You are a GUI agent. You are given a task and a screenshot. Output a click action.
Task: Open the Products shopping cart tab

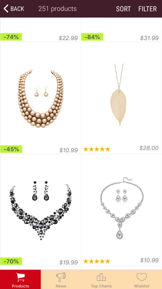pyautogui.click(x=20, y=279)
